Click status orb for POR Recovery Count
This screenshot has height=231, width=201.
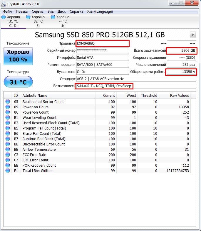coord(8,165)
